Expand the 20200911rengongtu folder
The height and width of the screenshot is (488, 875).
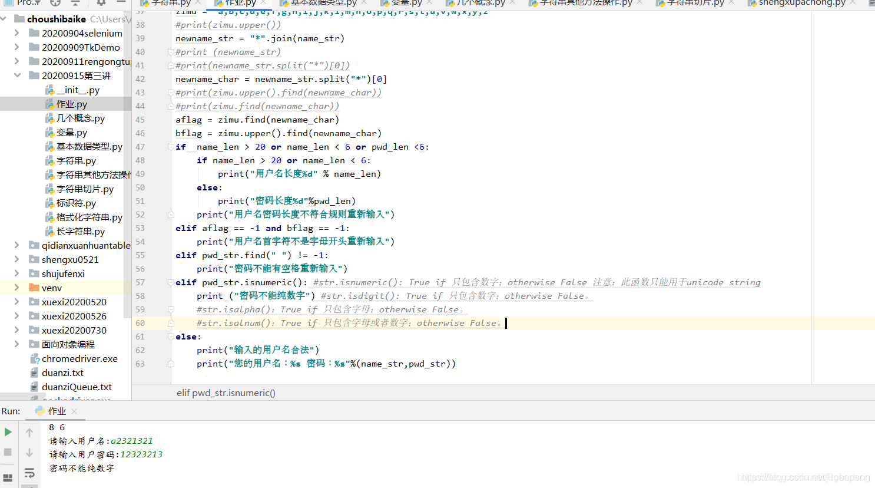(x=17, y=61)
